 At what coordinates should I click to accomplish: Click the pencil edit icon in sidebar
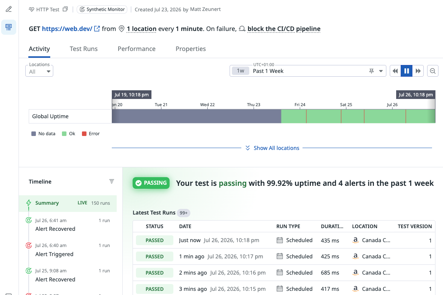(9, 9)
